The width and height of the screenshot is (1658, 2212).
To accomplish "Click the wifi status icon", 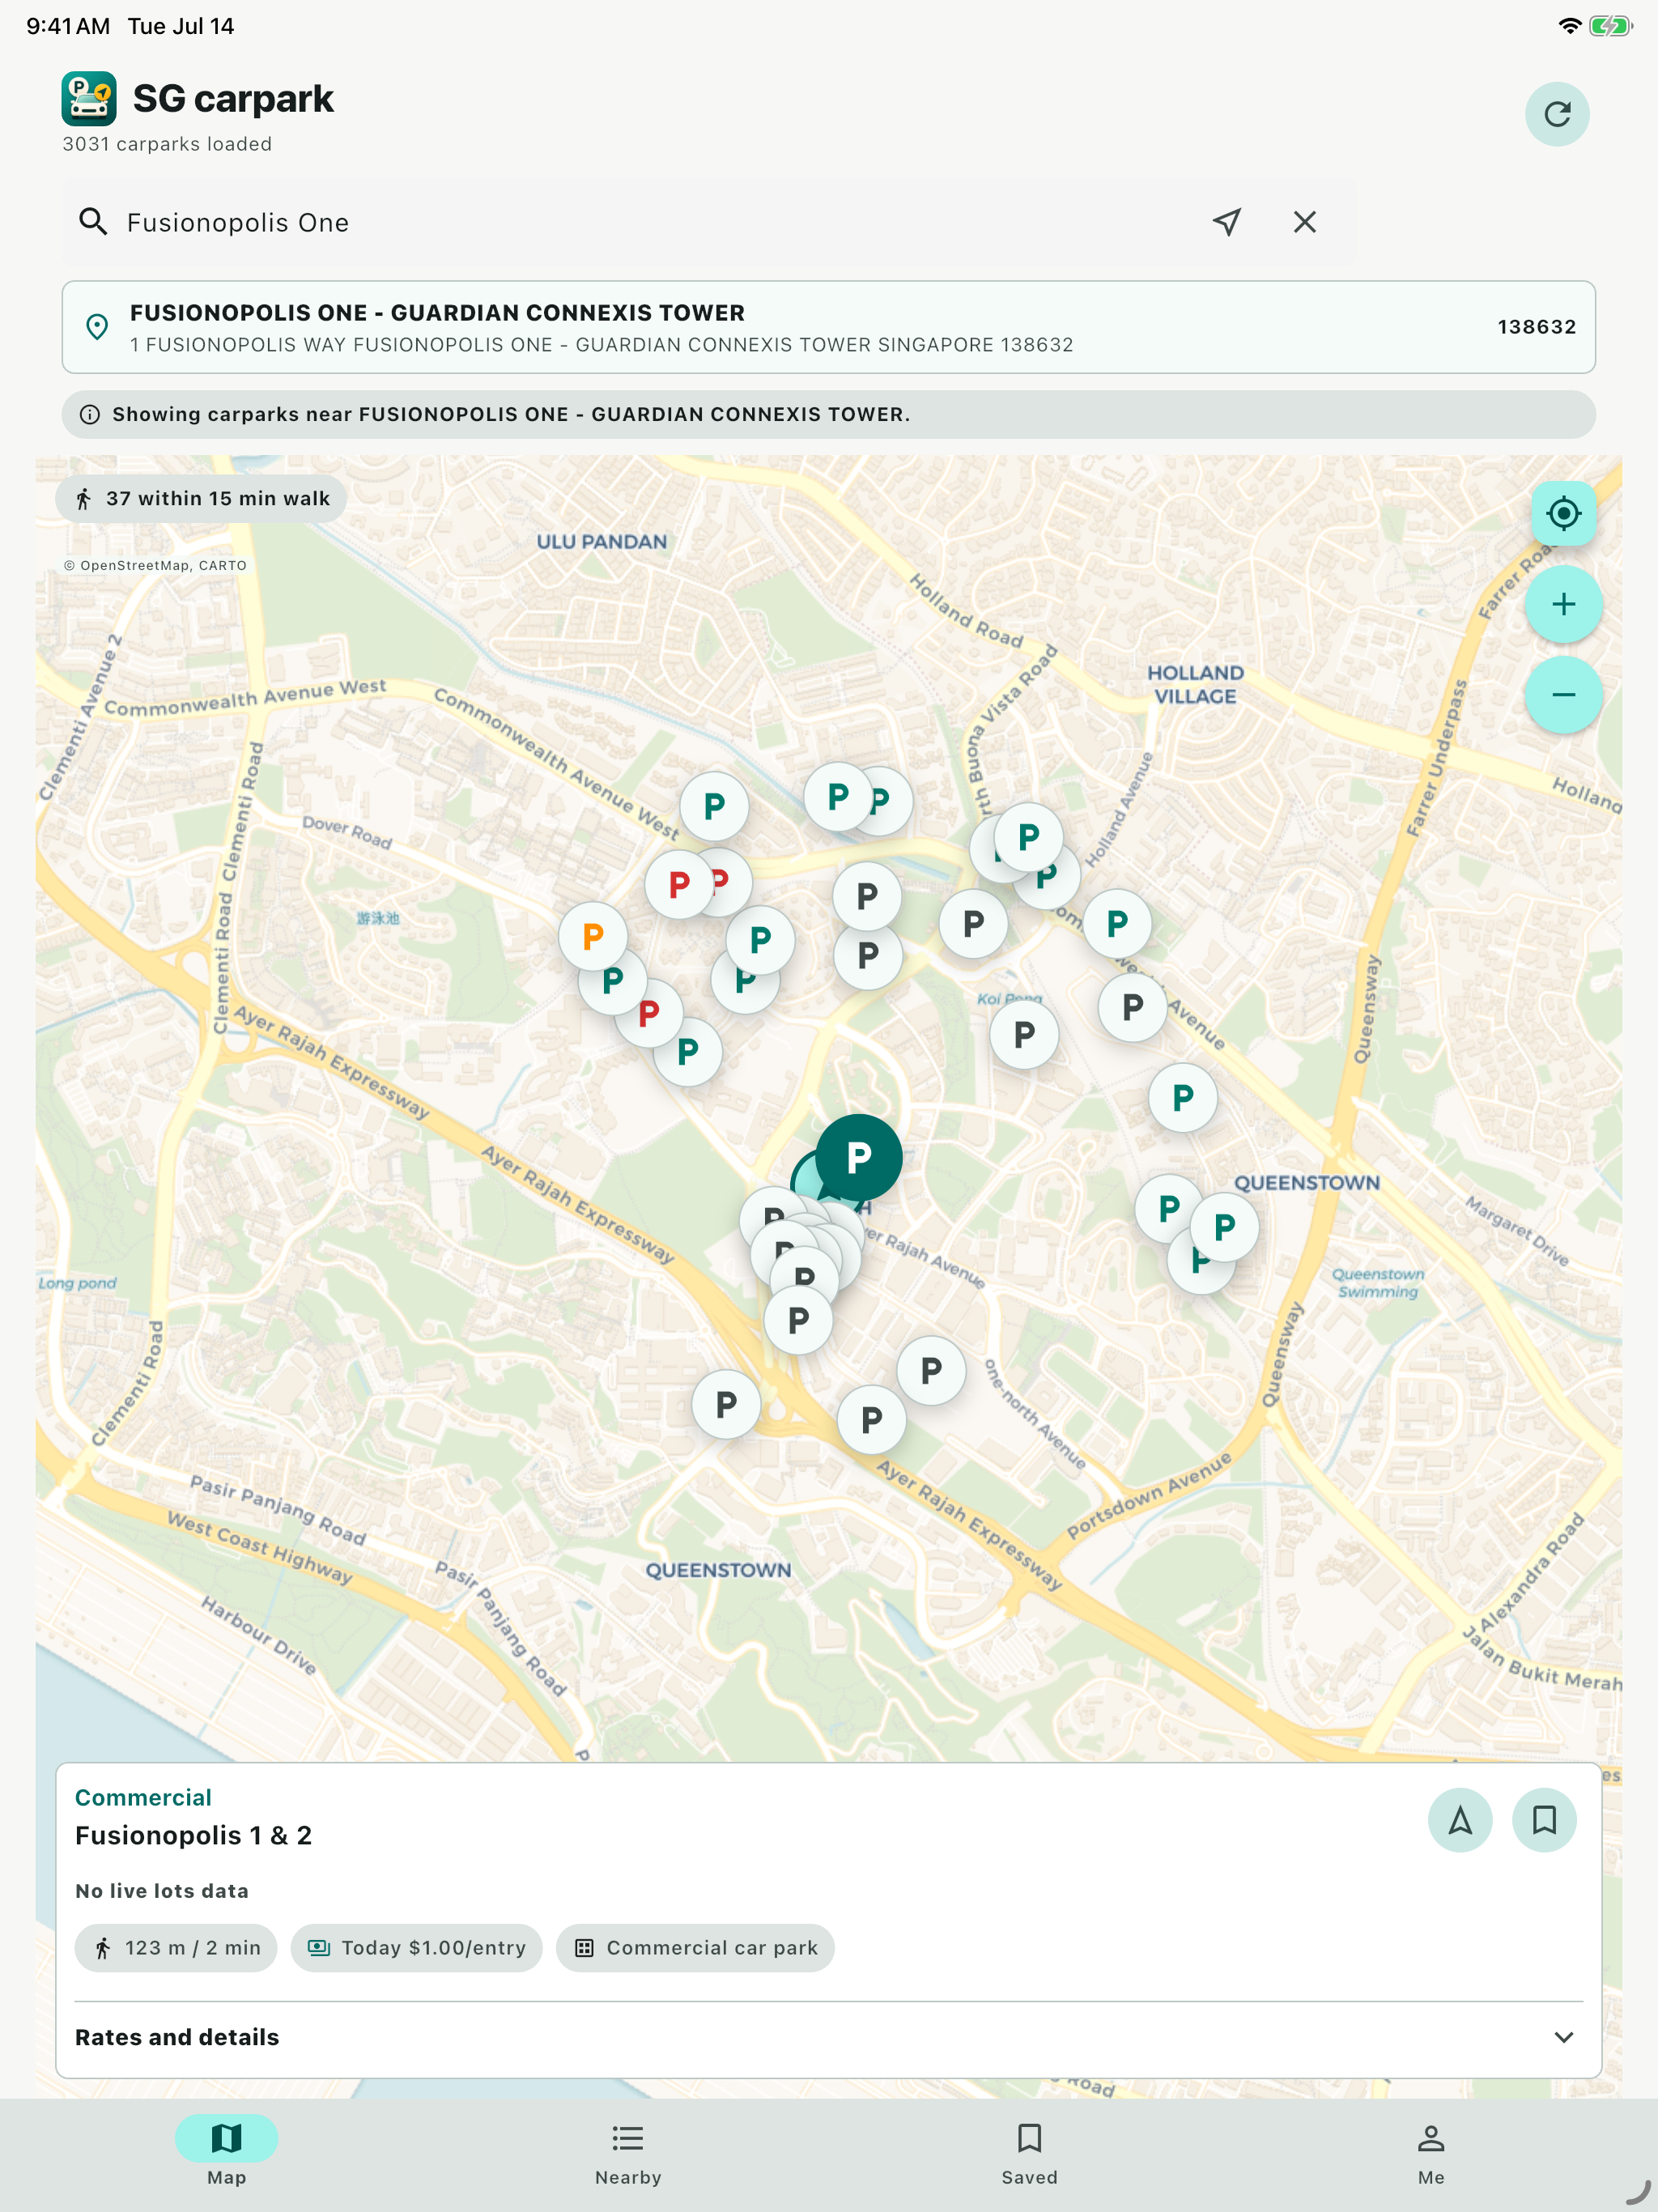I will tap(1569, 26).
